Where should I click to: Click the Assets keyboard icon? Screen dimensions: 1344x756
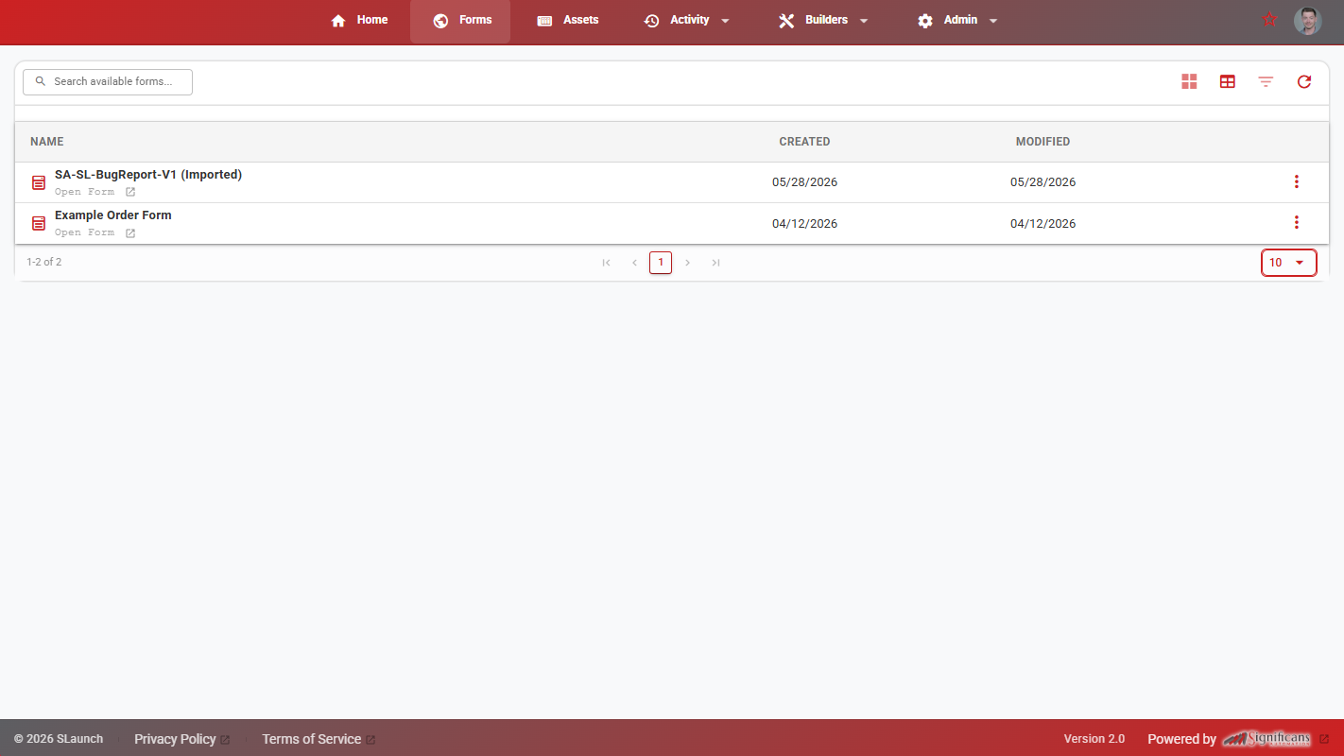544,21
